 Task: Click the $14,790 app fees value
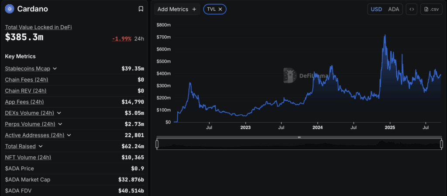pos(133,102)
